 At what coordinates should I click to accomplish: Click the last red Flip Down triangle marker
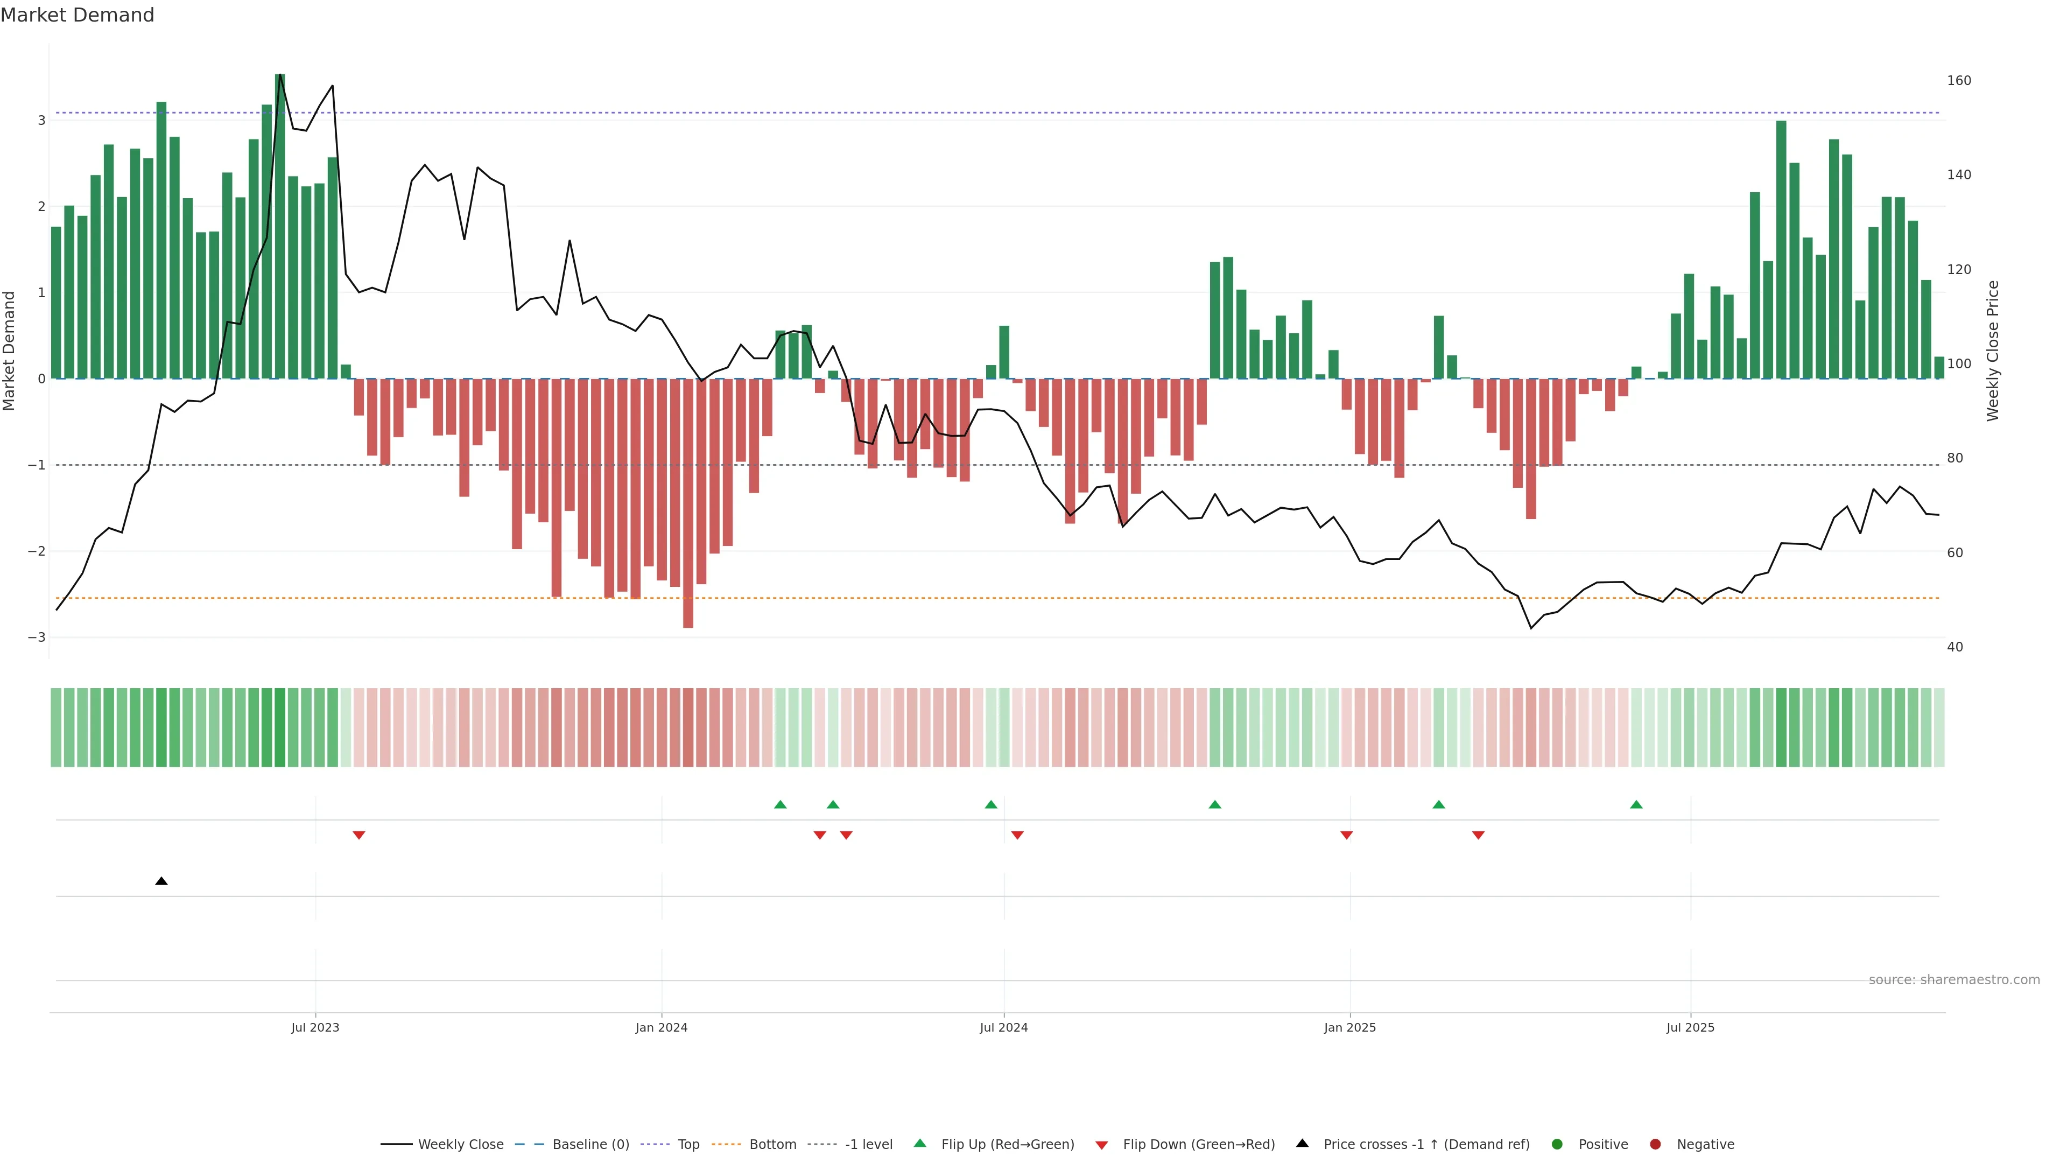tap(1478, 836)
